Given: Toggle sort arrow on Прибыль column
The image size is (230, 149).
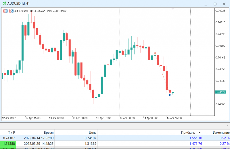Looking at the screenshot, I should tap(200, 133).
